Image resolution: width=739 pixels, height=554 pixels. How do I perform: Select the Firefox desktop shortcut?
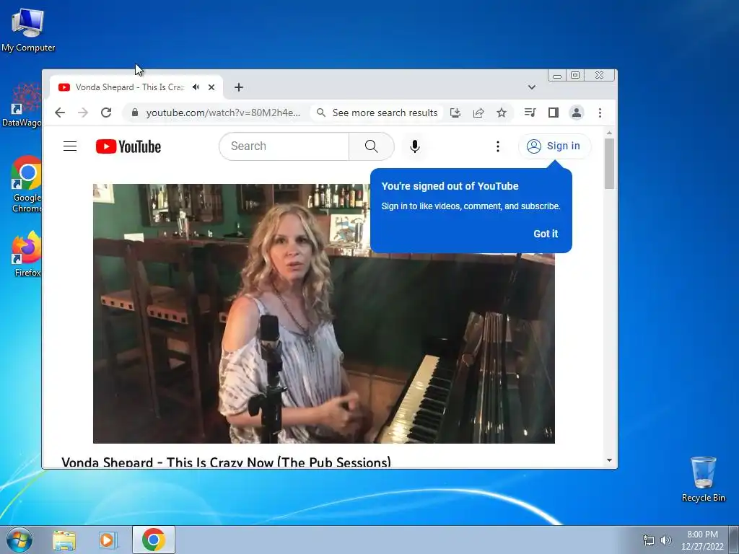(x=27, y=254)
